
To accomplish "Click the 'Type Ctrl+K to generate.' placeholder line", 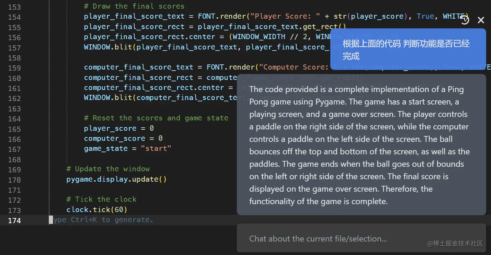I will tap(101, 220).
